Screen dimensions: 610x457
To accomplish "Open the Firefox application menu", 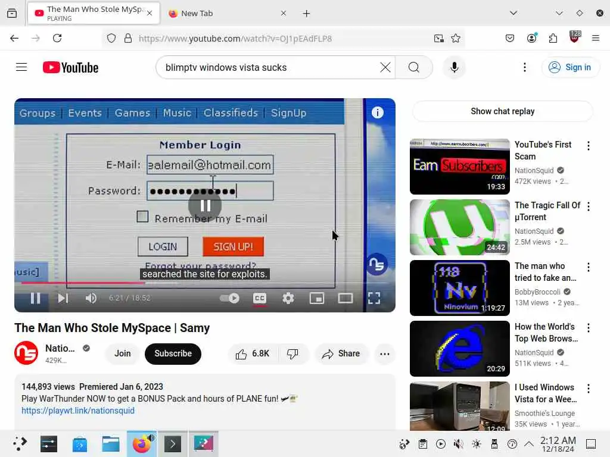I will 596,38.
